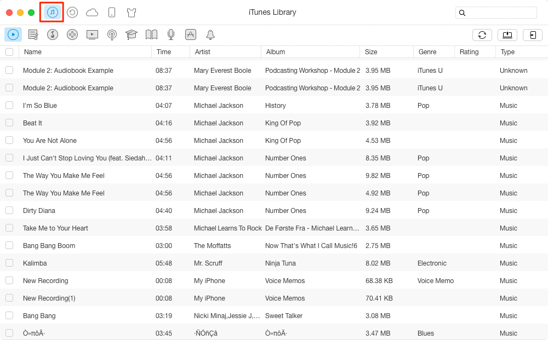The image size is (548, 340).
Task: Check the Kalimba row checkbox
Action: (9, 263)
